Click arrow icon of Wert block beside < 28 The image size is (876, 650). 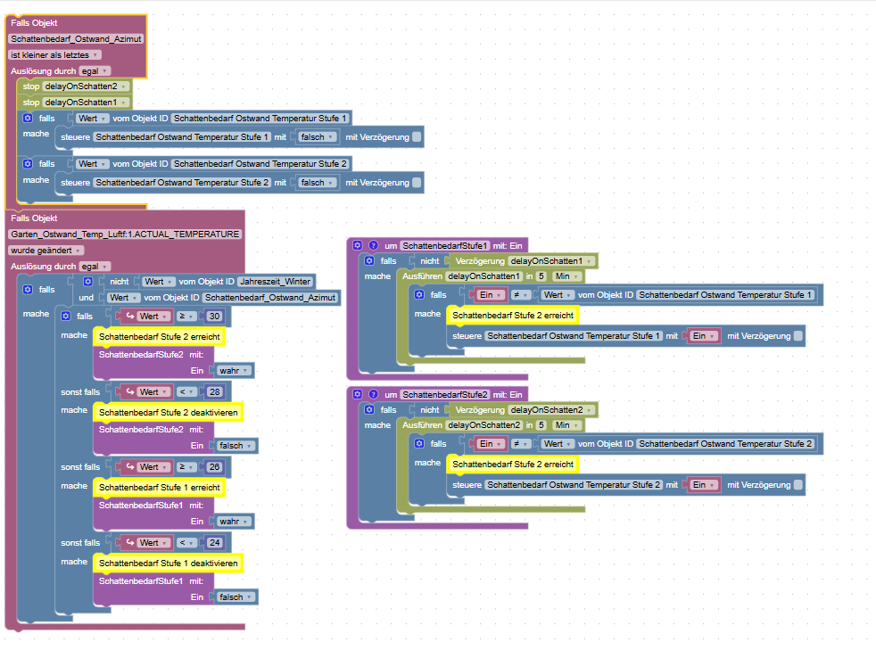coord(129,392)
